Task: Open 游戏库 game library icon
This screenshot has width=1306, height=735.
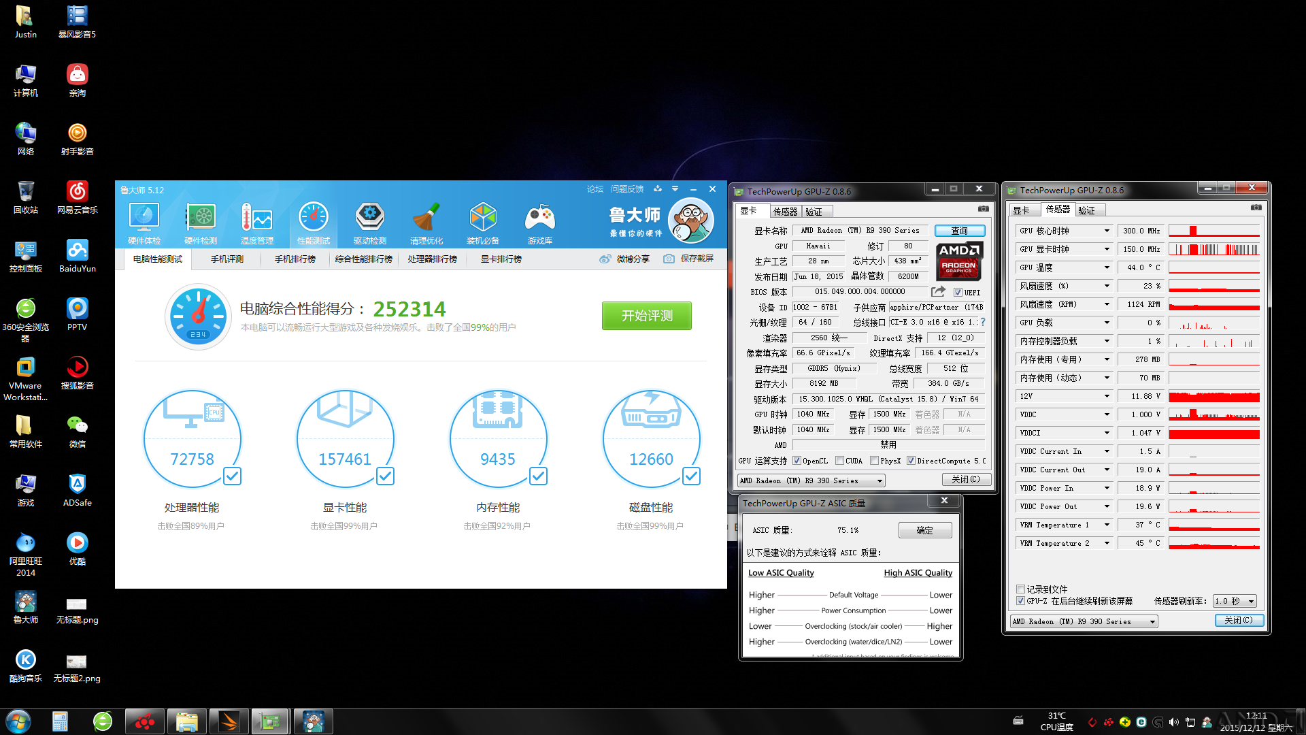Action: [x=540, y=223]
